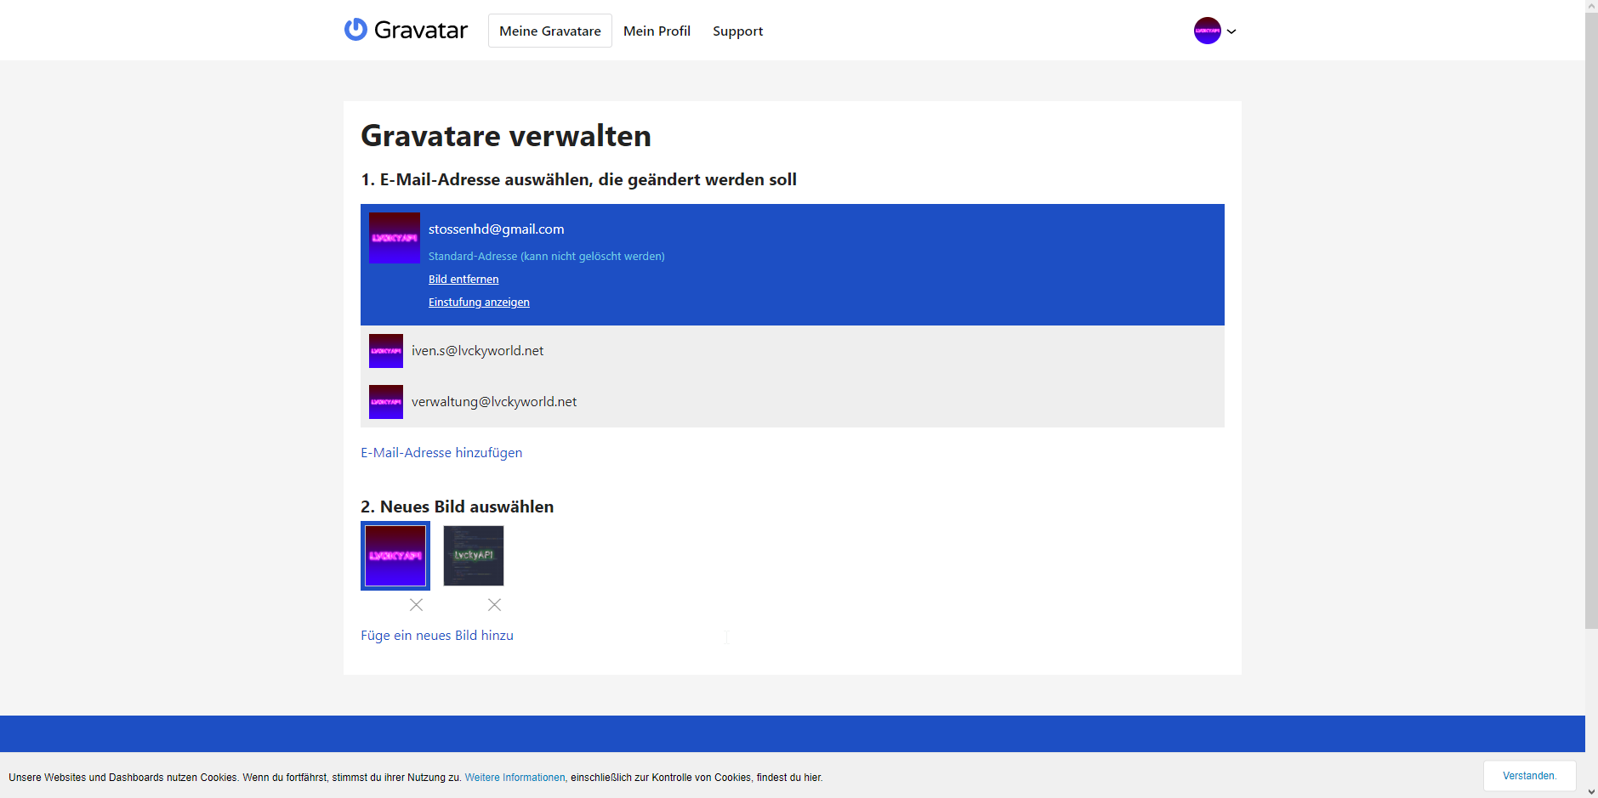
Task: Accept cookies with Verstanden button
Action: [1528, 776]
